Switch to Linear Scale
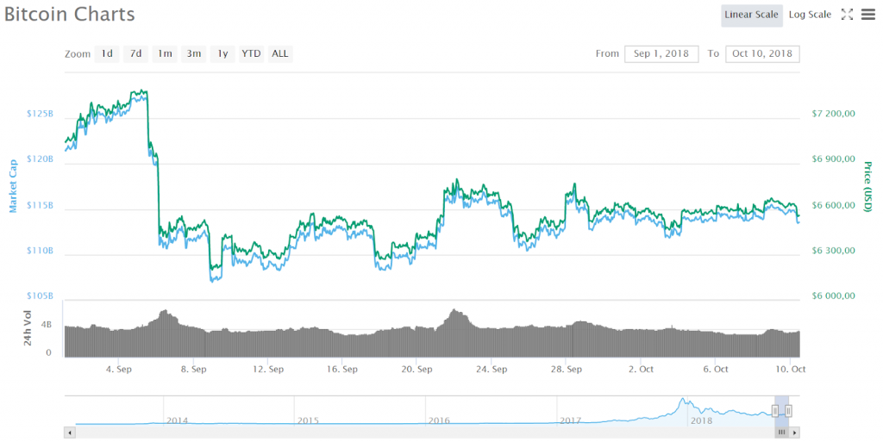Screen dimensions: 883x442 tap(751, 15)
